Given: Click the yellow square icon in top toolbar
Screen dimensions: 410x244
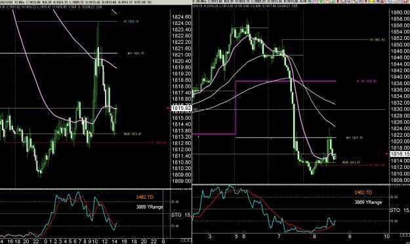Looking at the screenshot, I should [x=371, y=1].
